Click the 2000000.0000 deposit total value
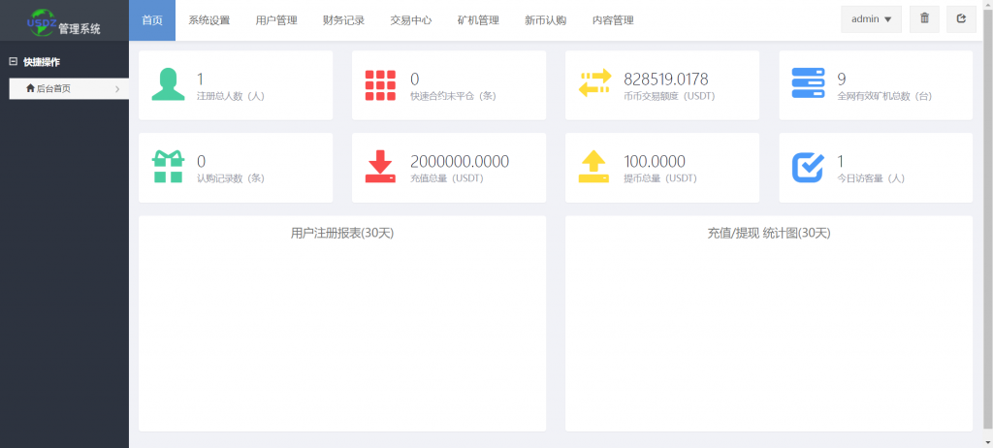This screenshot has width=993, height=448. coord(460,162)
